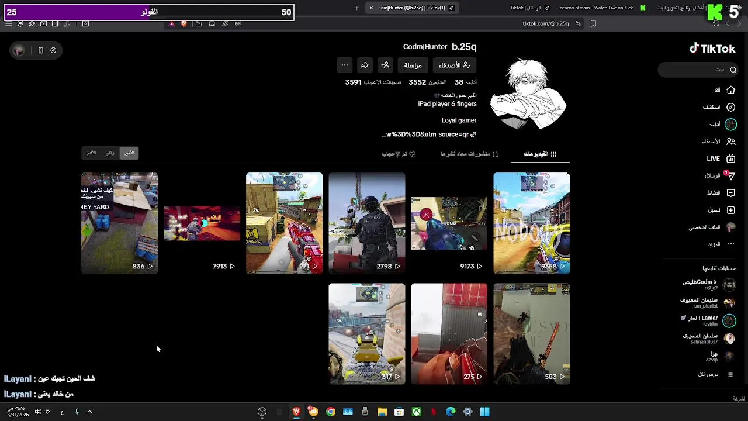Click the TikTok search input field
This screenshot has height=421, width=748.
point(698,70)
